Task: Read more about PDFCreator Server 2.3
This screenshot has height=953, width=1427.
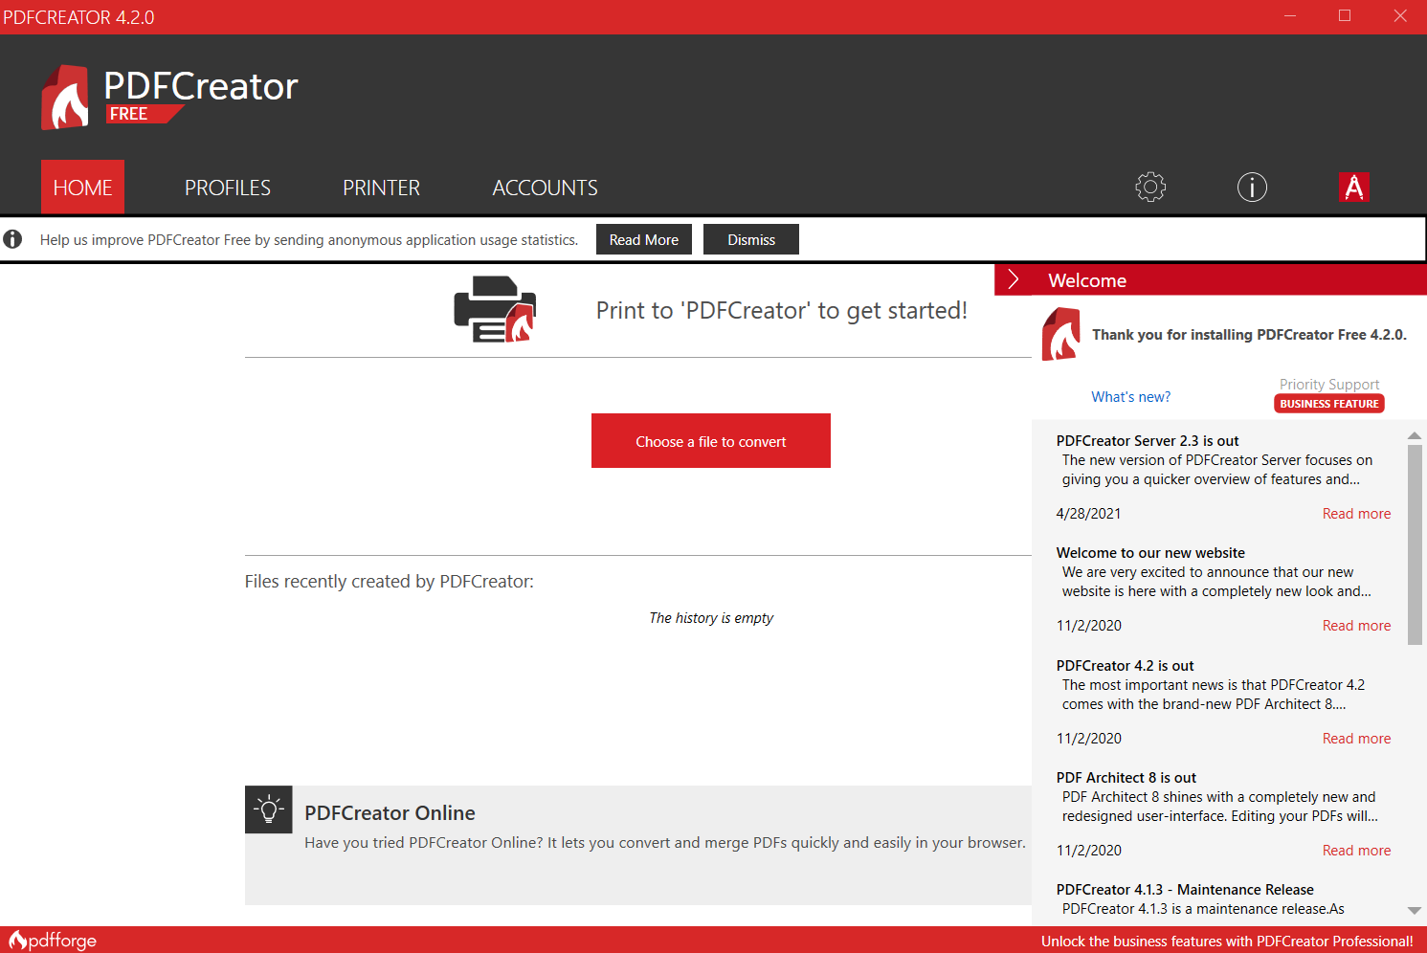Action: pos(1357,514)
